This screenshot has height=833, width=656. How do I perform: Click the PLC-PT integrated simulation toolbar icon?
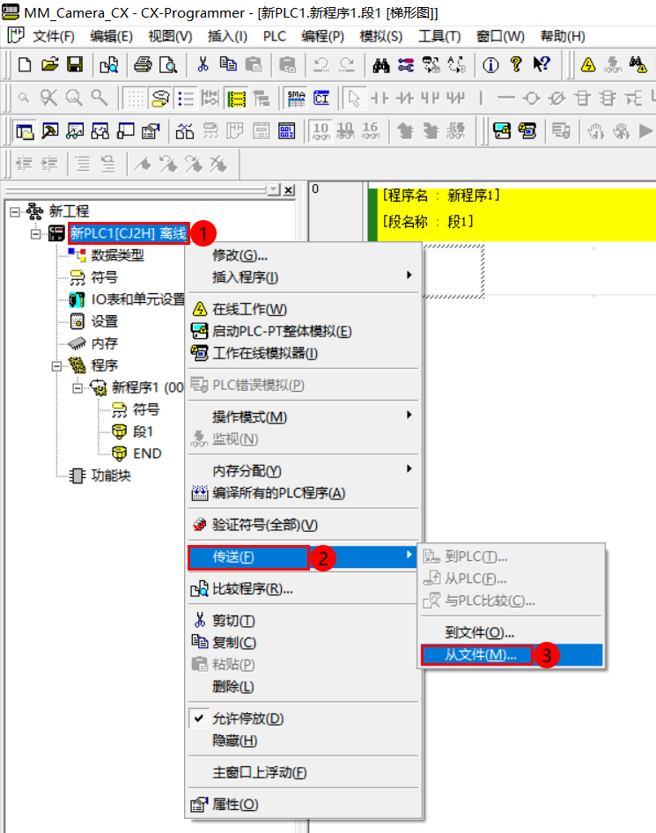(501, 130)
